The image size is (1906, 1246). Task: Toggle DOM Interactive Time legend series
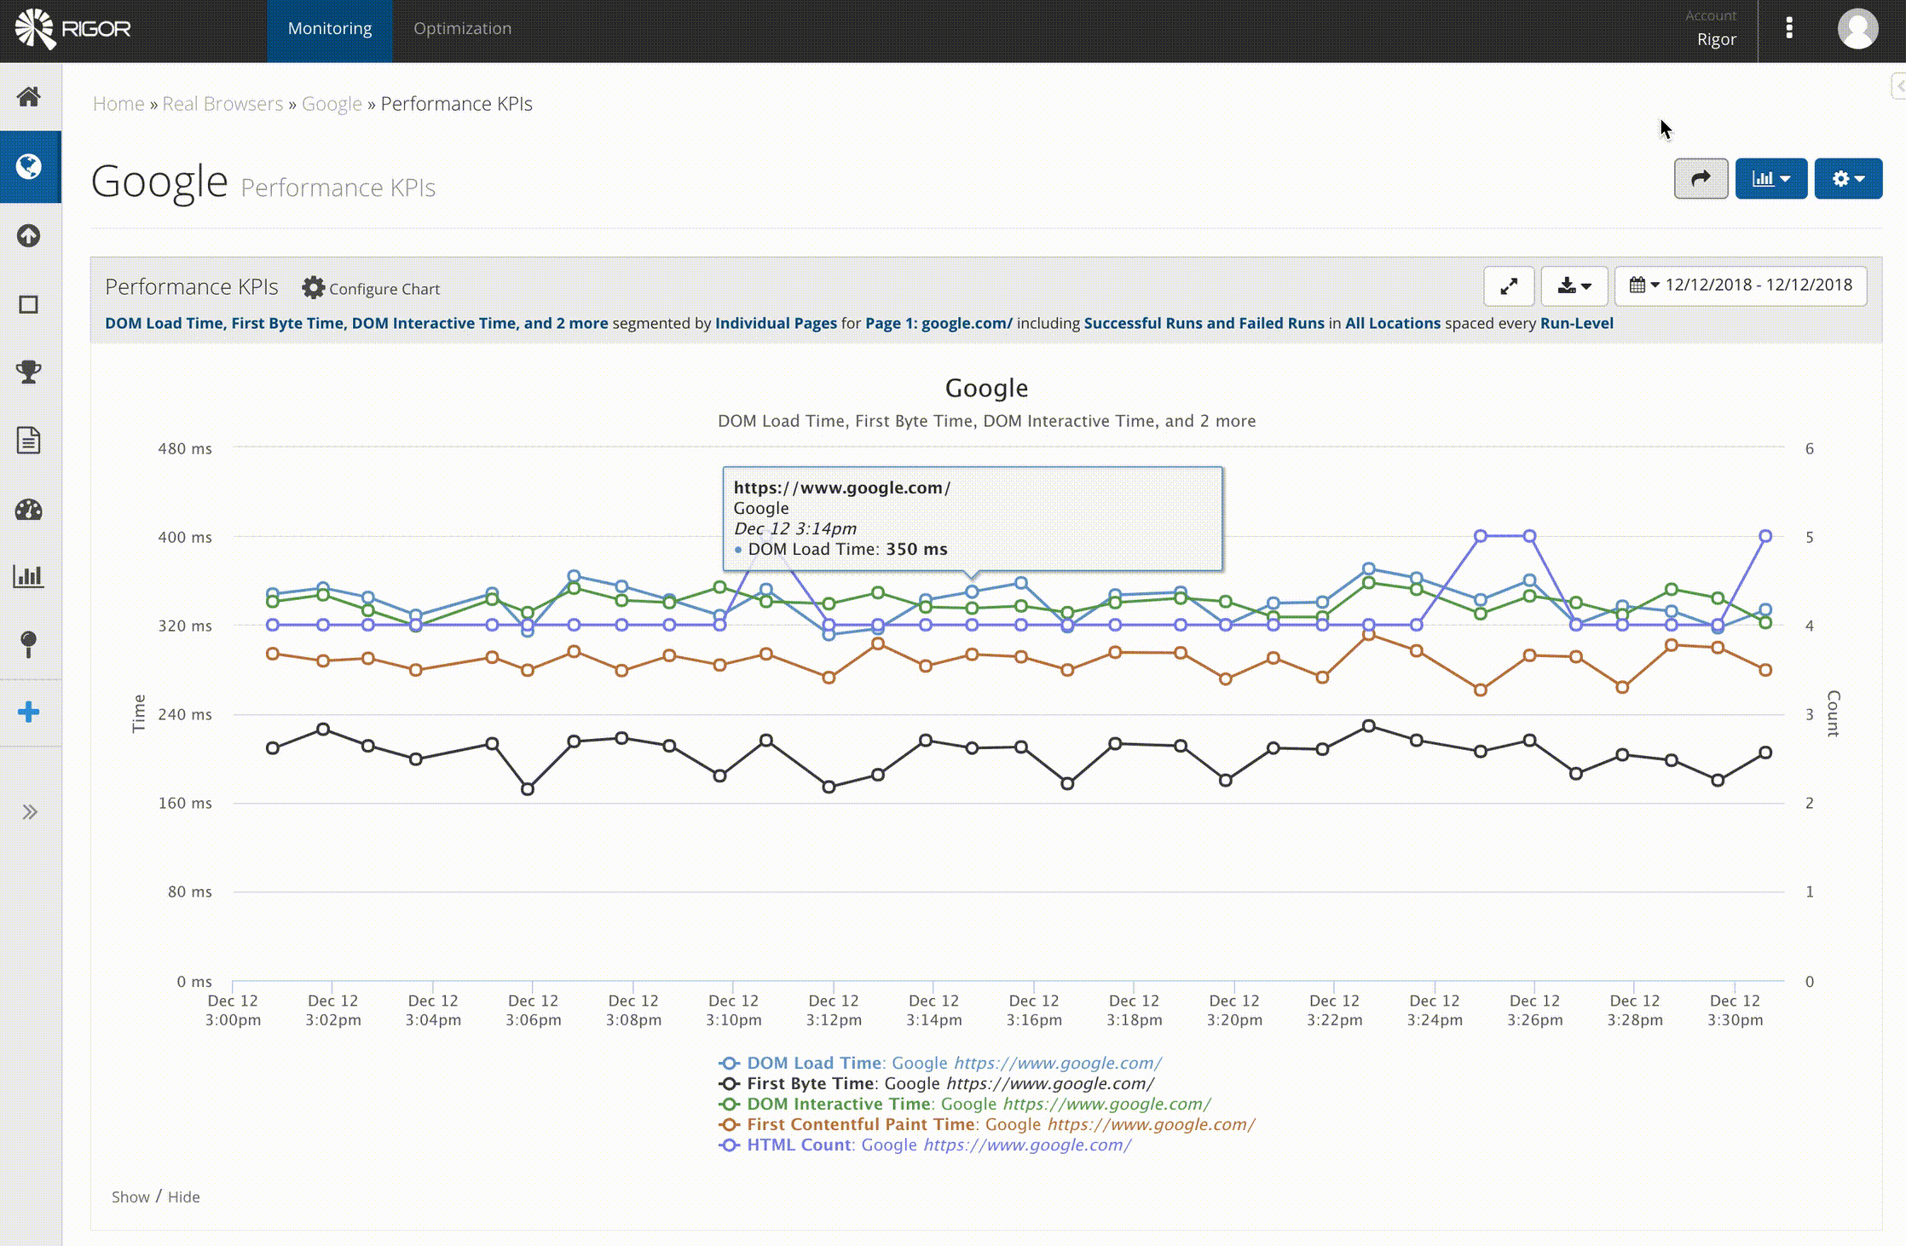(x=964, y=1104)
